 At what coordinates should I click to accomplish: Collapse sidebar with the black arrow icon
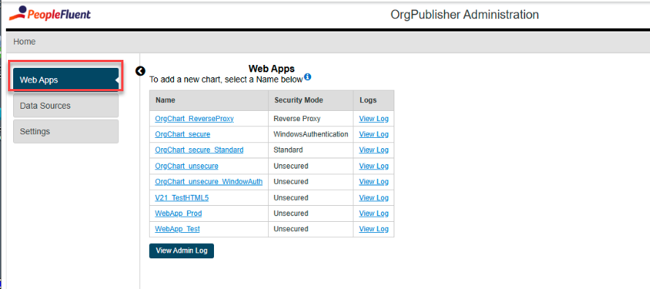click(140, 72)
